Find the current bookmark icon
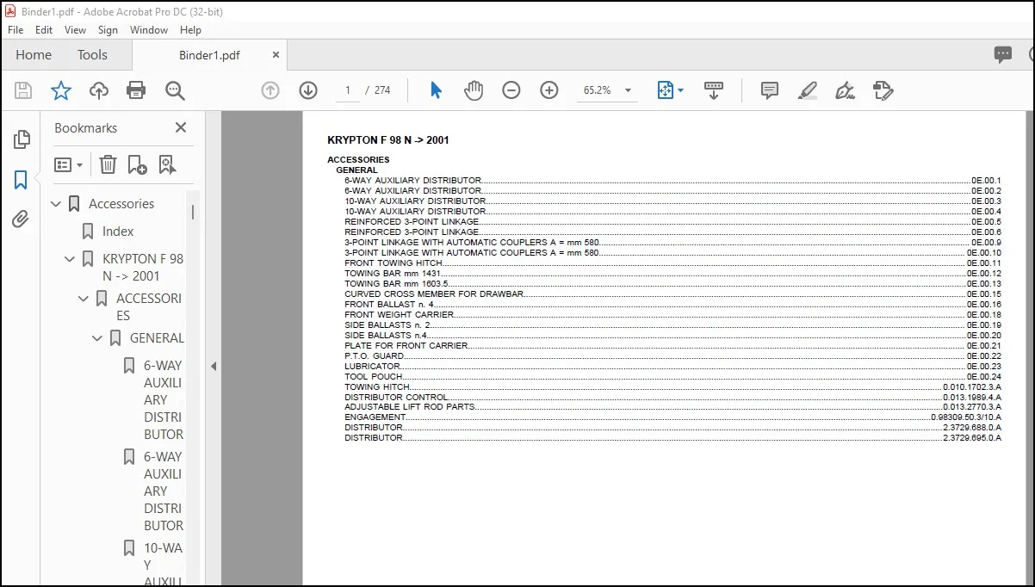 (x=167, y=164)
